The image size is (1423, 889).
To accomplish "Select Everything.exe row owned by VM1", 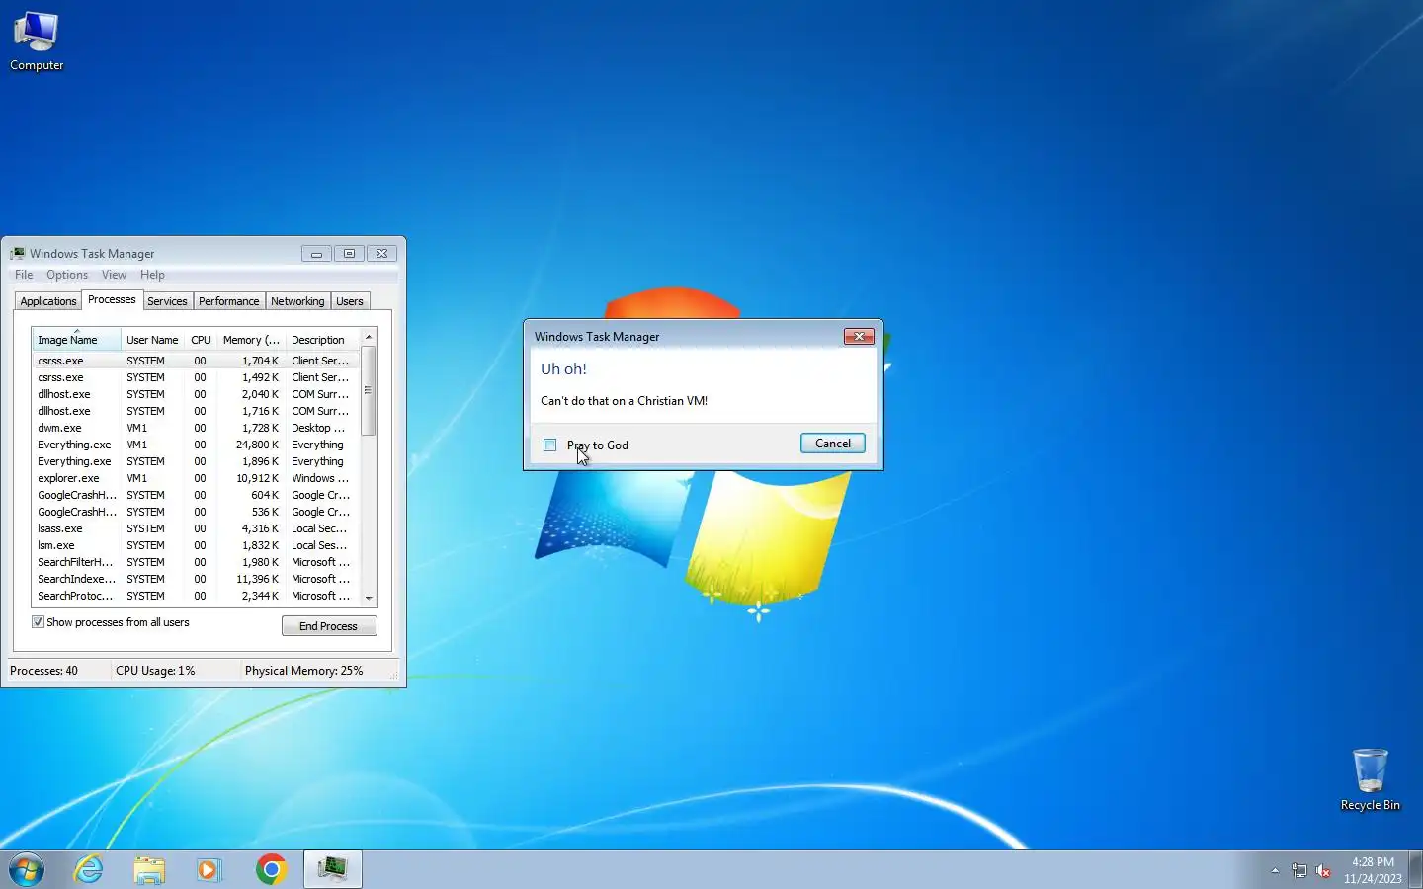I will click(x=196, y=444).
